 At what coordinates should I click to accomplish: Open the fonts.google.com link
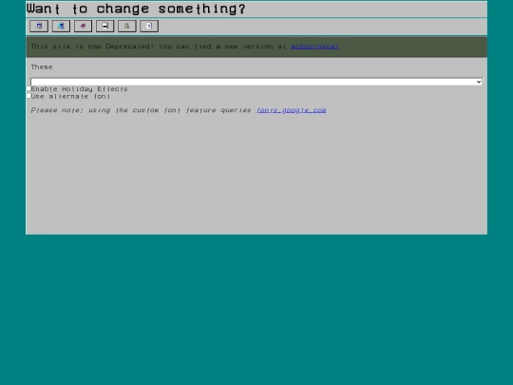click(x=292, y=110)
